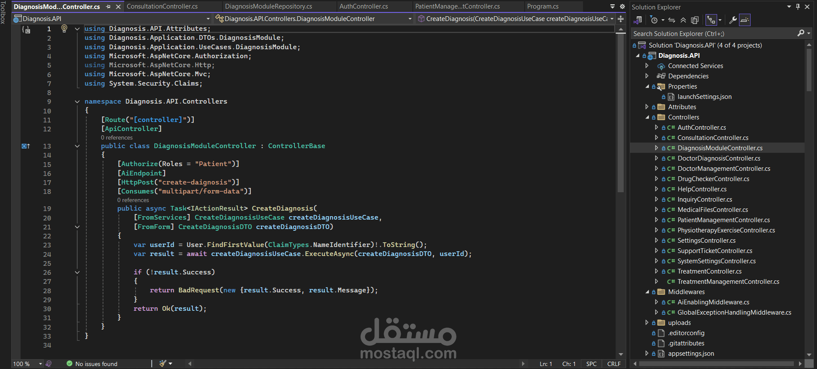Open the search options dropdown arrow
The height and width of the screenshot is (369, 817).
pos(809,33)
